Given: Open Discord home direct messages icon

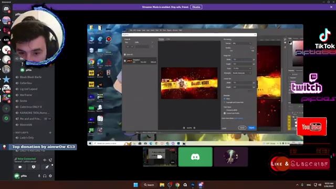Looking at the screenshot, I should point(6,9).
